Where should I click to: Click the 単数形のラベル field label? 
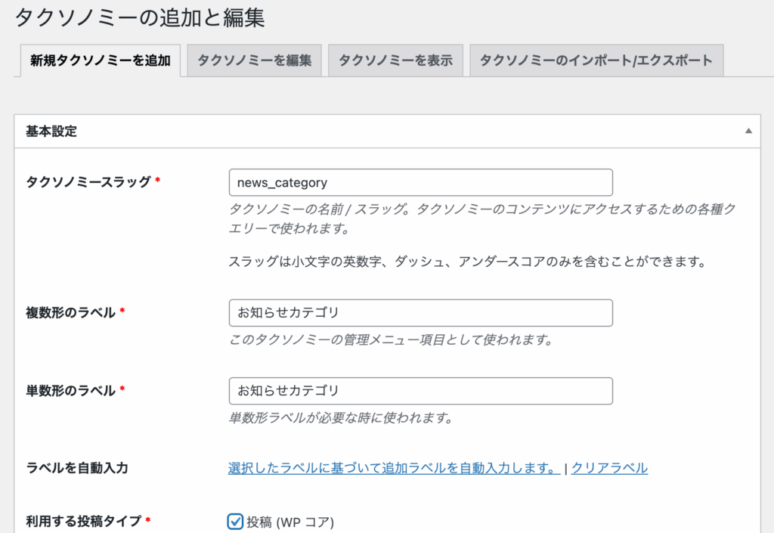(x=70, y=390)
